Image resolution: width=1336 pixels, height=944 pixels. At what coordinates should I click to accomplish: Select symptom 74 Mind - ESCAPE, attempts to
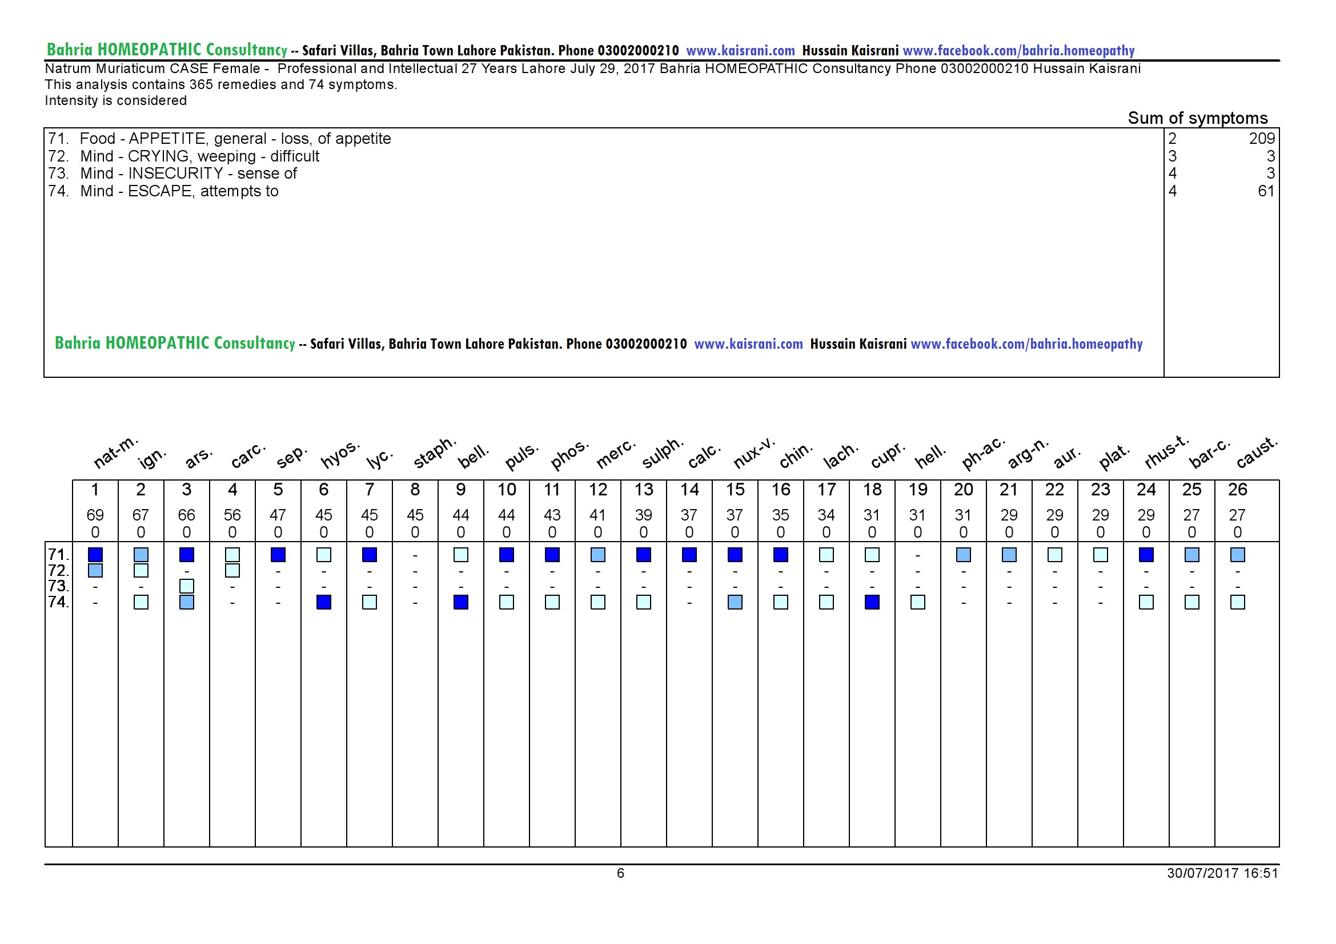[163, 191]
